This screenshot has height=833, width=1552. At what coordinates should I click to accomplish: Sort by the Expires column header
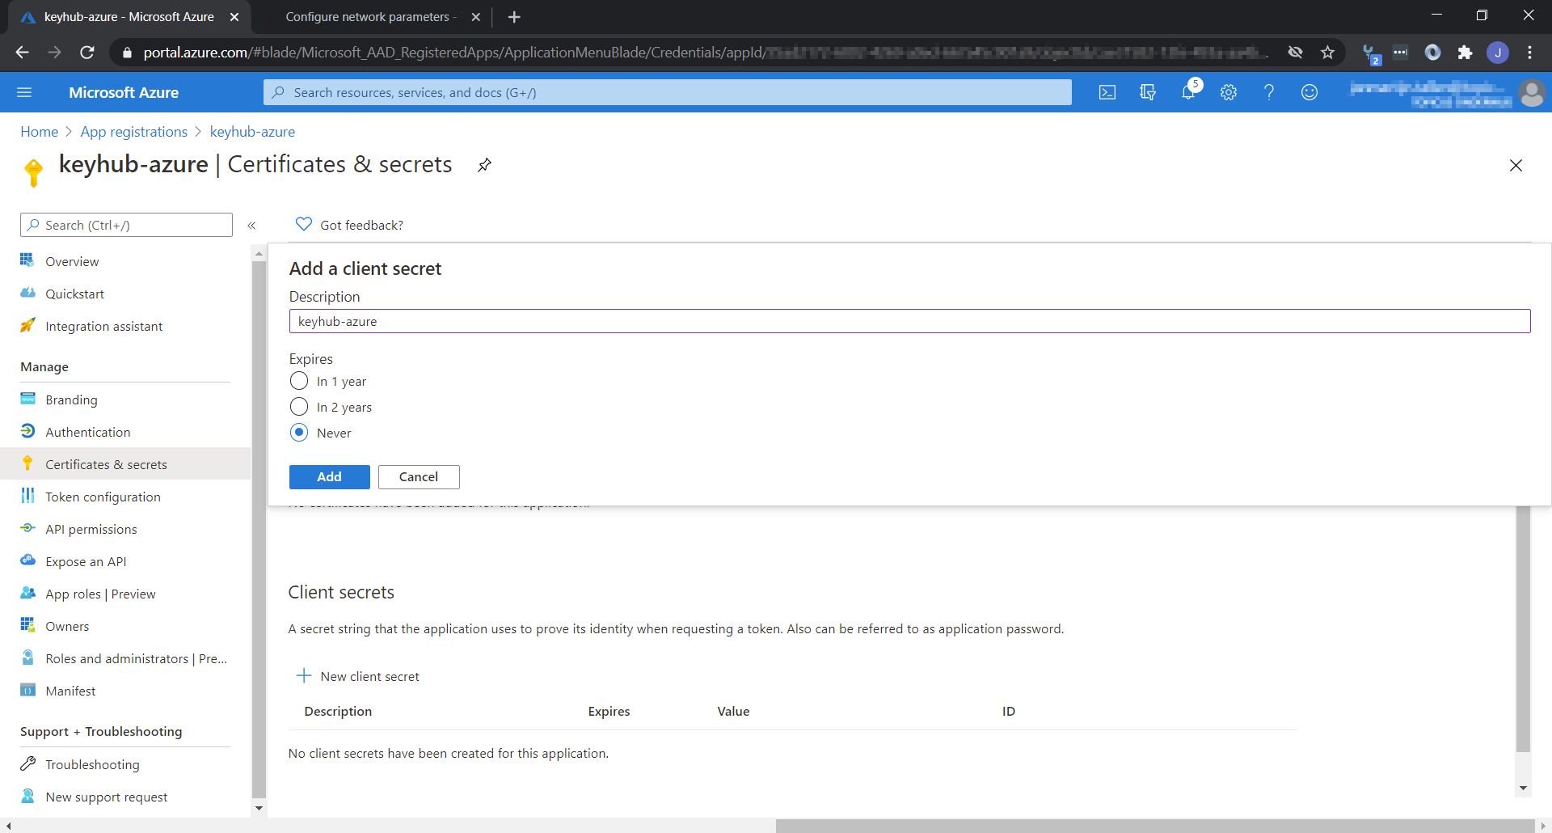(x=609, y=711)
